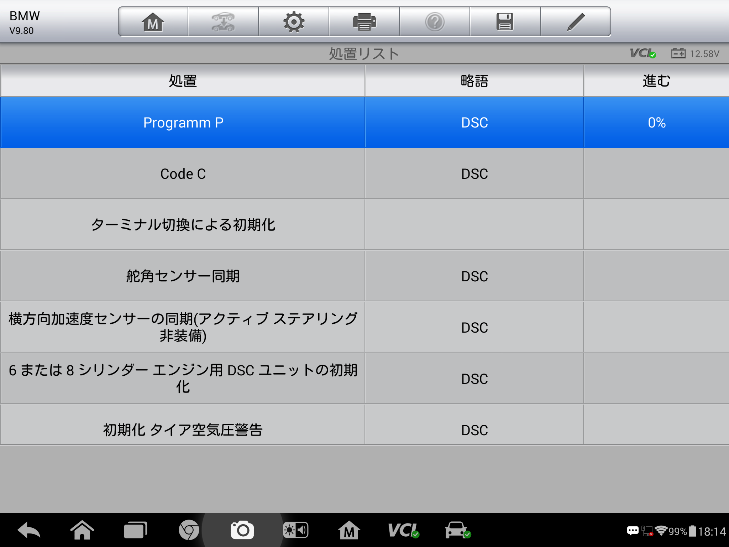Click the 処置 column header
The width and height of the screenshot is (729, 547).
click(183, 81)
